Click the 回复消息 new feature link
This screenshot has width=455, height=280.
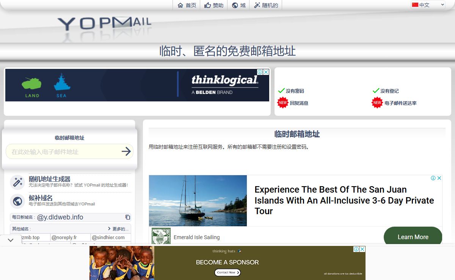pos(299,103)
